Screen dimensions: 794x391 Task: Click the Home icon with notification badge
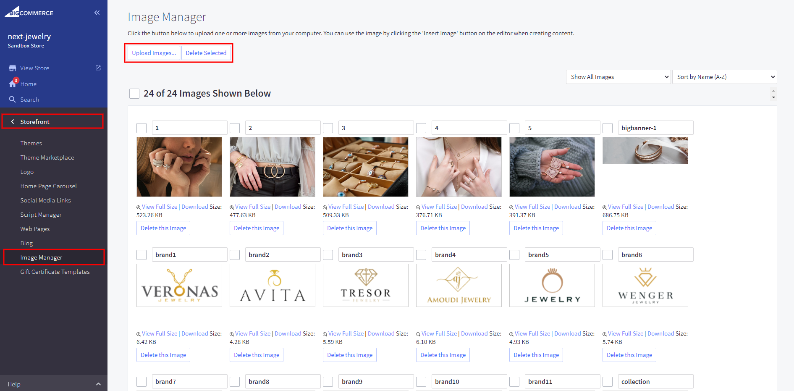(x=13, y=84)
